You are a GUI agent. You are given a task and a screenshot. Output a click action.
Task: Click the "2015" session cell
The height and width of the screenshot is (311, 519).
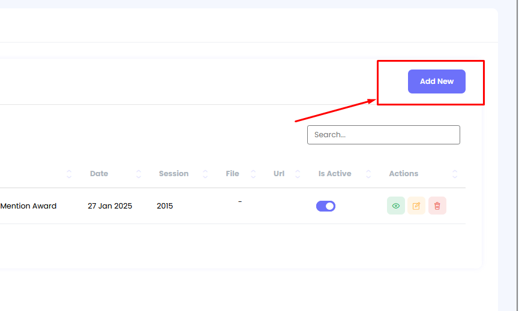pyautogui.click(x=165, y=206)
